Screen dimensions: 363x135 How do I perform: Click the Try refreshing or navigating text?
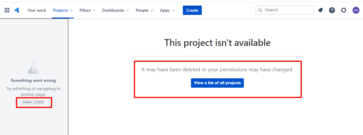click(33, 91)
